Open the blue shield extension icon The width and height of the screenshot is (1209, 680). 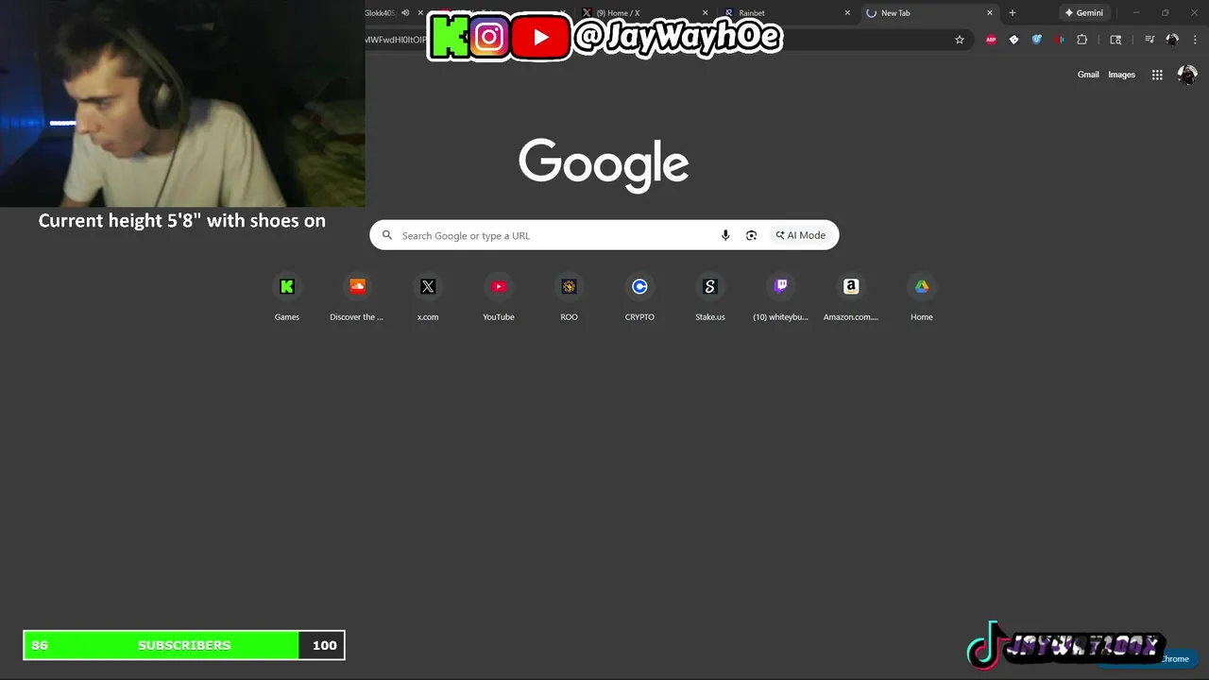[x=1036, y=40]
